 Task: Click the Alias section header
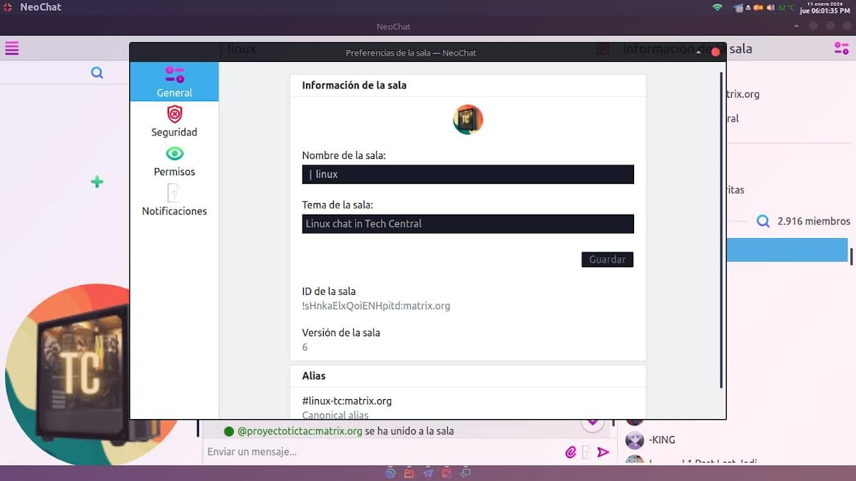point(314,376)
